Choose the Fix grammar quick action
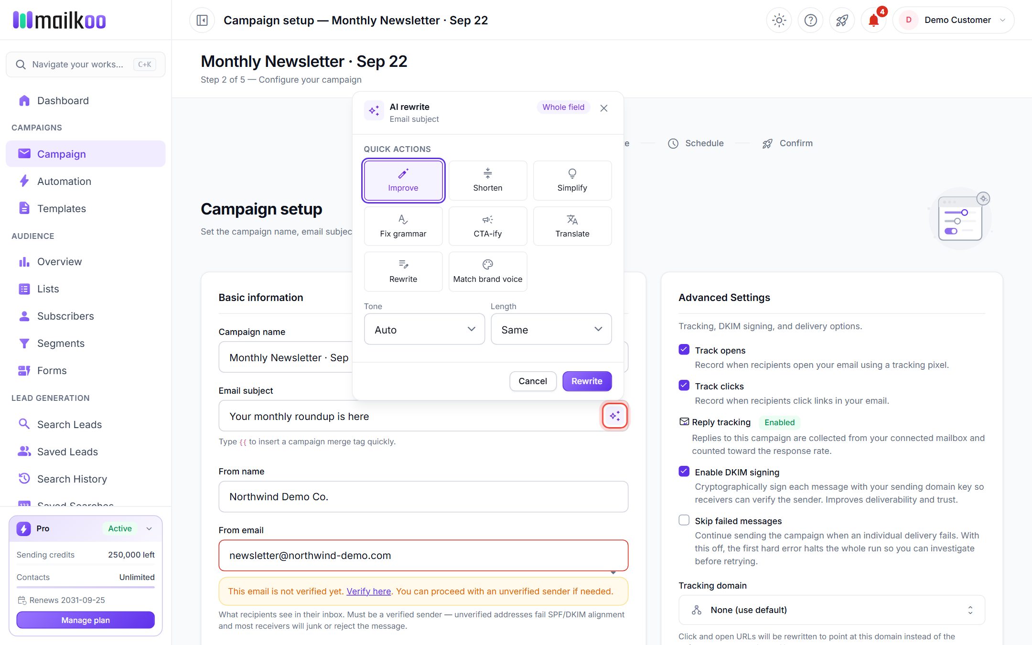Viewport: 1032px width, 645px height. click(403, 226)
